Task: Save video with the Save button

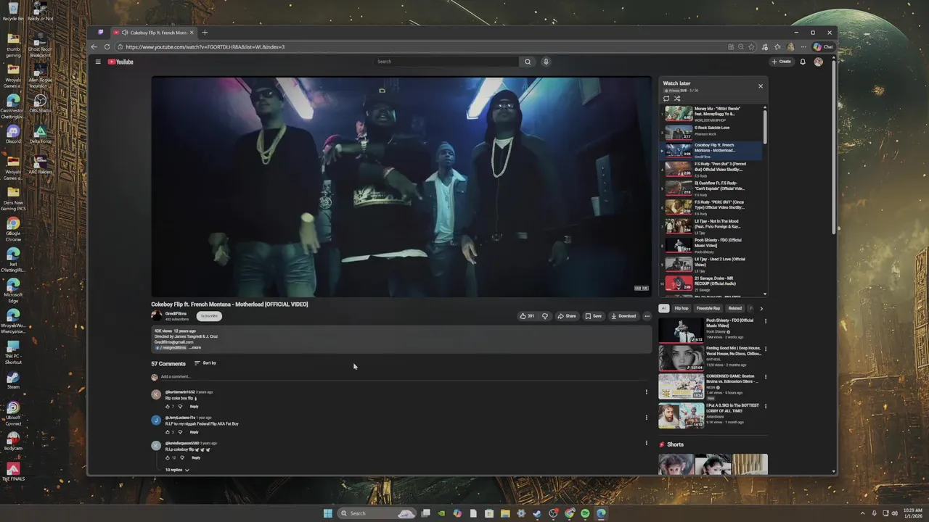Action: pos(594,316)
